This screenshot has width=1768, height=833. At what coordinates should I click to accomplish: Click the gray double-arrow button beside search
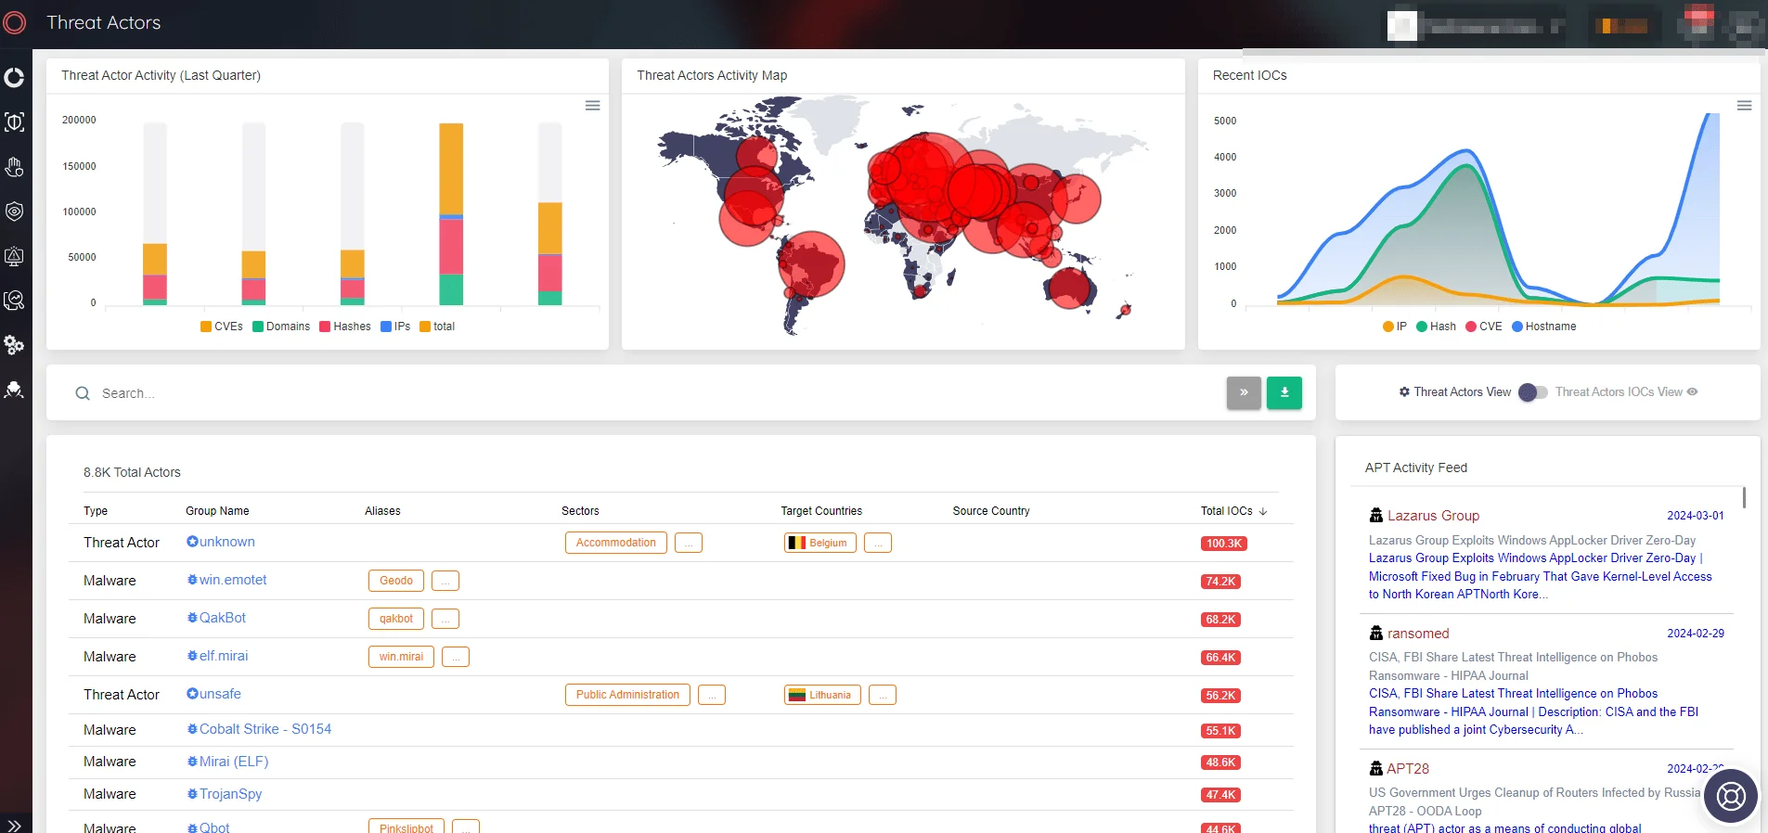[1244, 392]
